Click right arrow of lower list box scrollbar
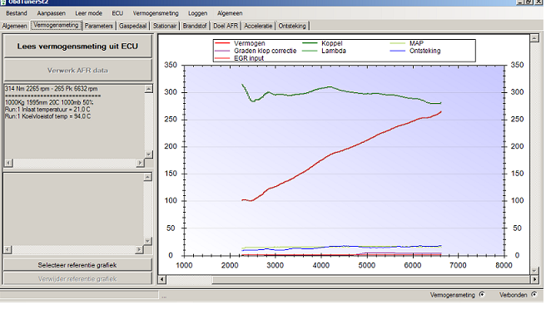The height and width of the screenshot is (319, 546). pos(139,249)
